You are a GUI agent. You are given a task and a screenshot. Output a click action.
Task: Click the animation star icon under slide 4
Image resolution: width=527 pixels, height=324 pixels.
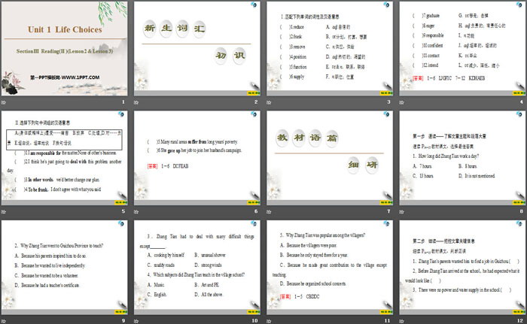click(x=401, y=102)
